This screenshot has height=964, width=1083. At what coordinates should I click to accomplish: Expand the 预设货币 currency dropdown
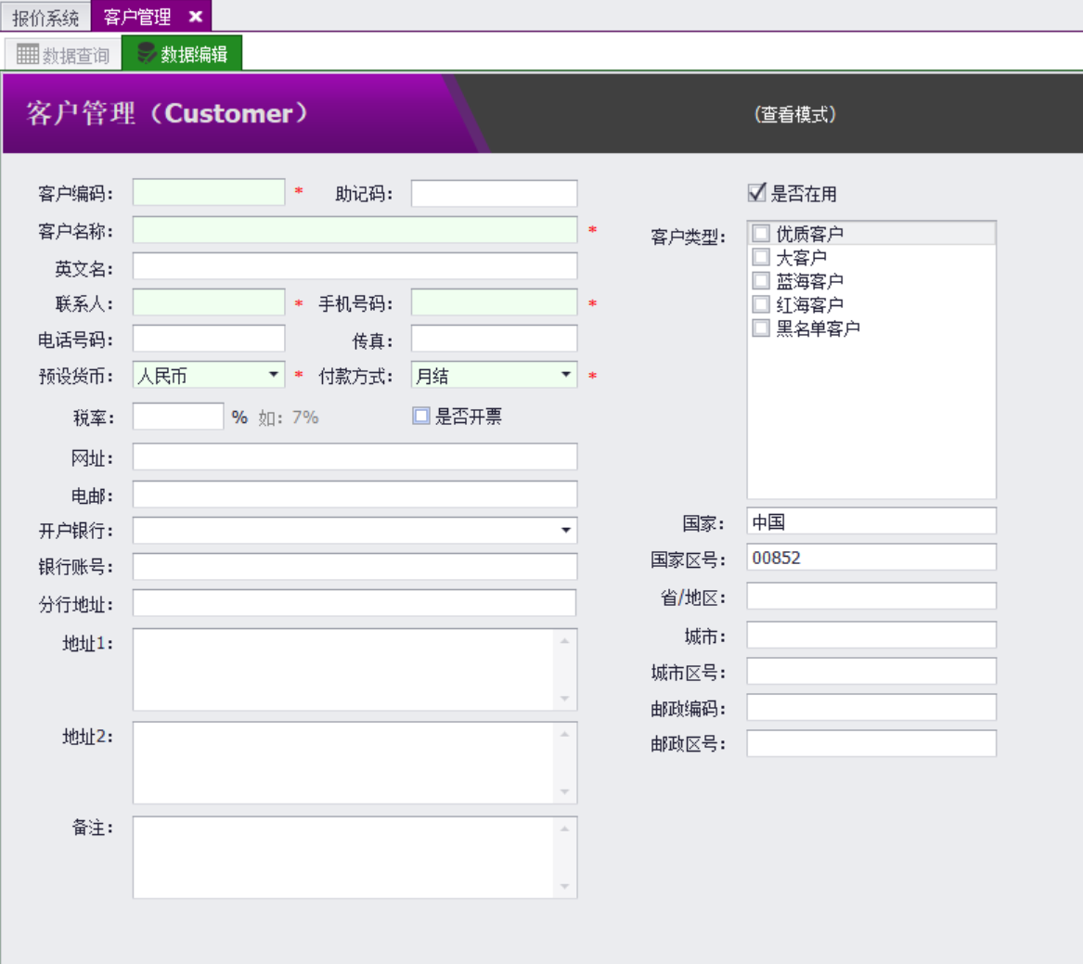pos(274,375)
